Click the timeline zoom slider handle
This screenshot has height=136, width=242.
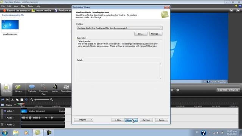tap(36, 100)
